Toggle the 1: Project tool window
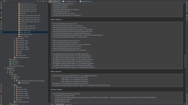The height and width of the screenshot is (105, 188). coord(1,14)
